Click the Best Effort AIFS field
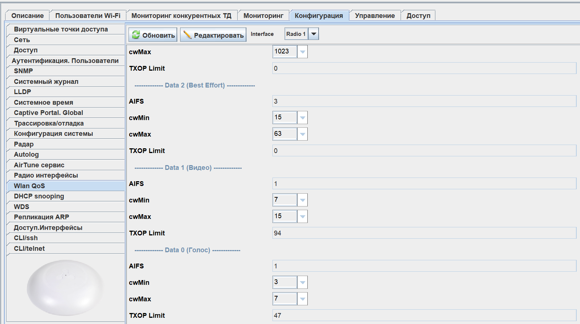This screenshot has height=324, width=580. (x=424, y=101)
